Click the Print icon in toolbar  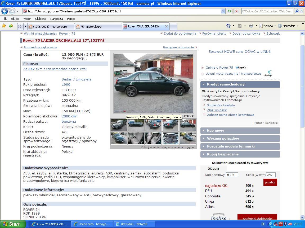(x=251, y=26)
